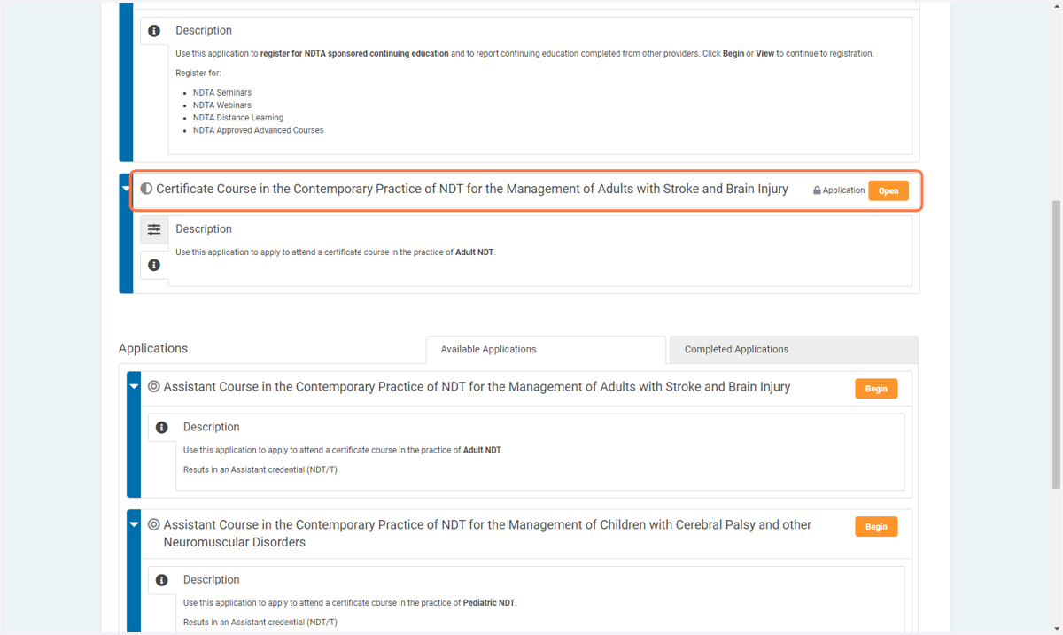Click the info icon below the sliders icon
This screenshot has height=635, width=1063.
pyautogui.click(x=154, y=265)
